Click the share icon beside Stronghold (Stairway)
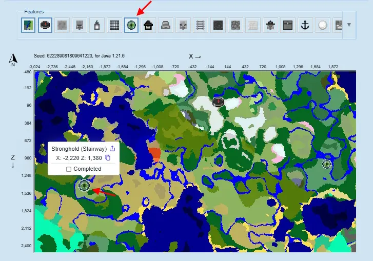 pos(113,148)
